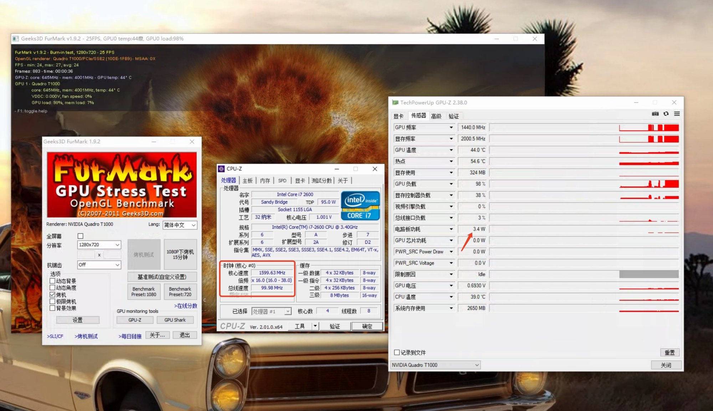Screen dimensions: 713x411
Task: Open the 分辨率 1280x720 dropdown
Action: click(99, 245)
